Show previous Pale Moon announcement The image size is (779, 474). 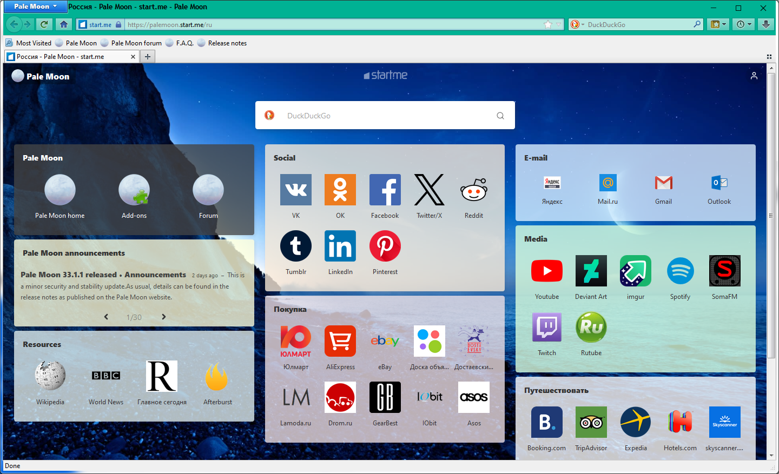tap(106, 317)
